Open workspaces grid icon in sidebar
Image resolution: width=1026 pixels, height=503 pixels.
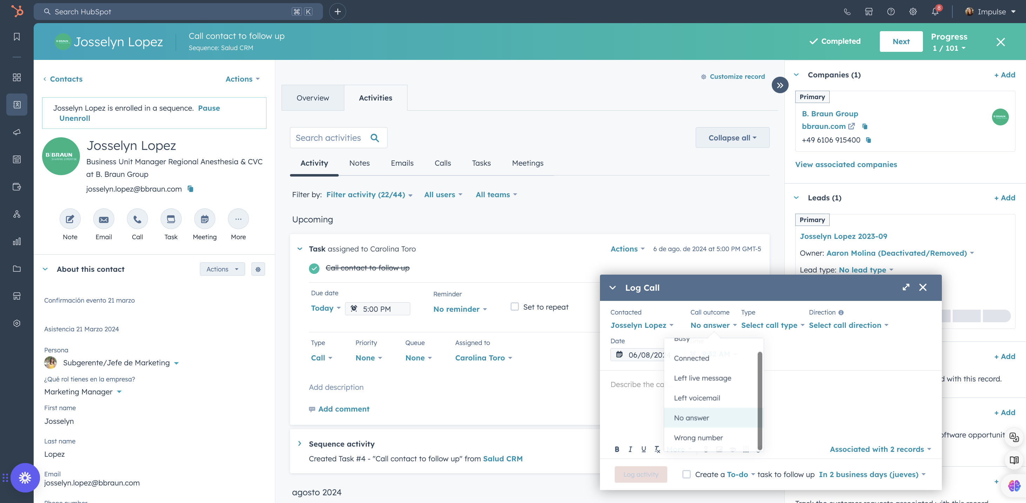click(17, 77)
